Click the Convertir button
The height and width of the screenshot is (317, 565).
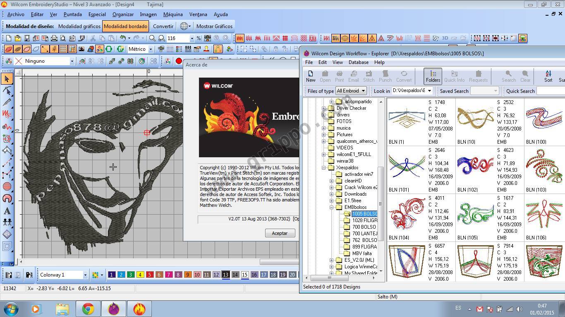pos(163,26)
